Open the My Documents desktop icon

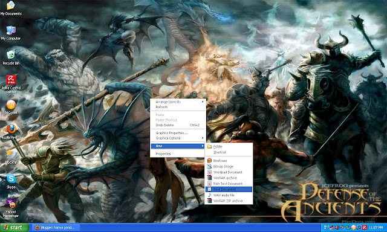coord(11,8)
